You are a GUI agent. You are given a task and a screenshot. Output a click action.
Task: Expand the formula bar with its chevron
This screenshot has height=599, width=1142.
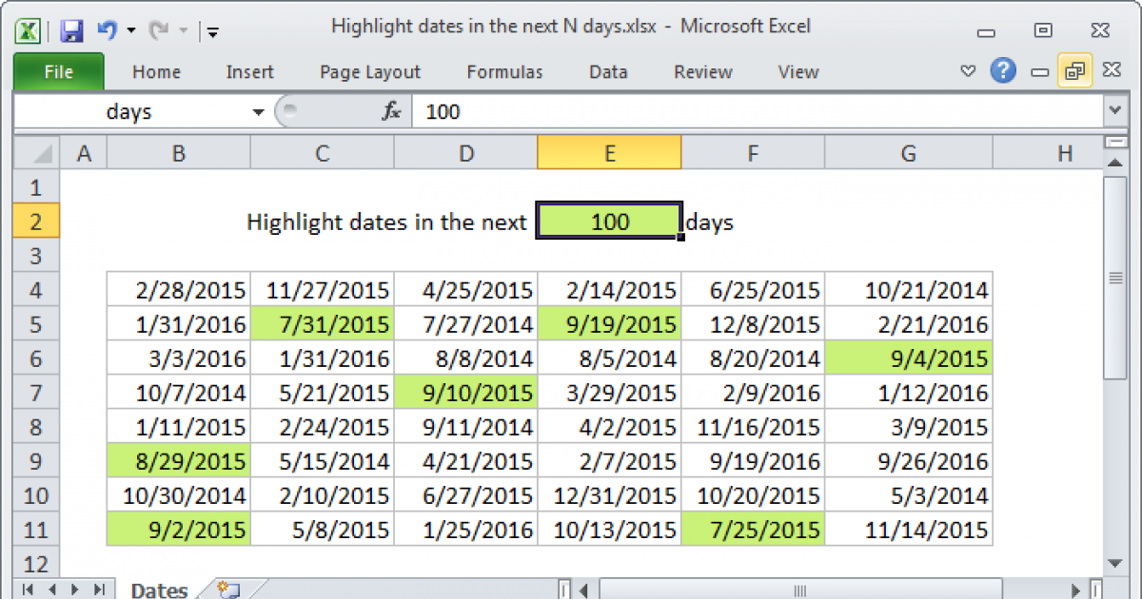point(1113,111)
